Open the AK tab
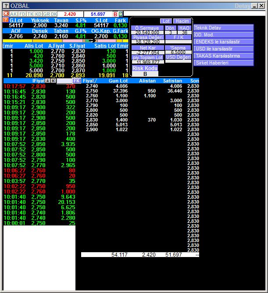The width and height of the screenshot is (268, 293). tap(14, 14)
